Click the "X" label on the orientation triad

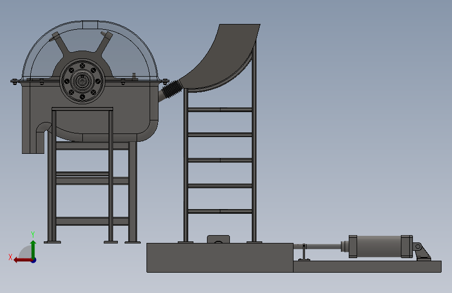10,257
